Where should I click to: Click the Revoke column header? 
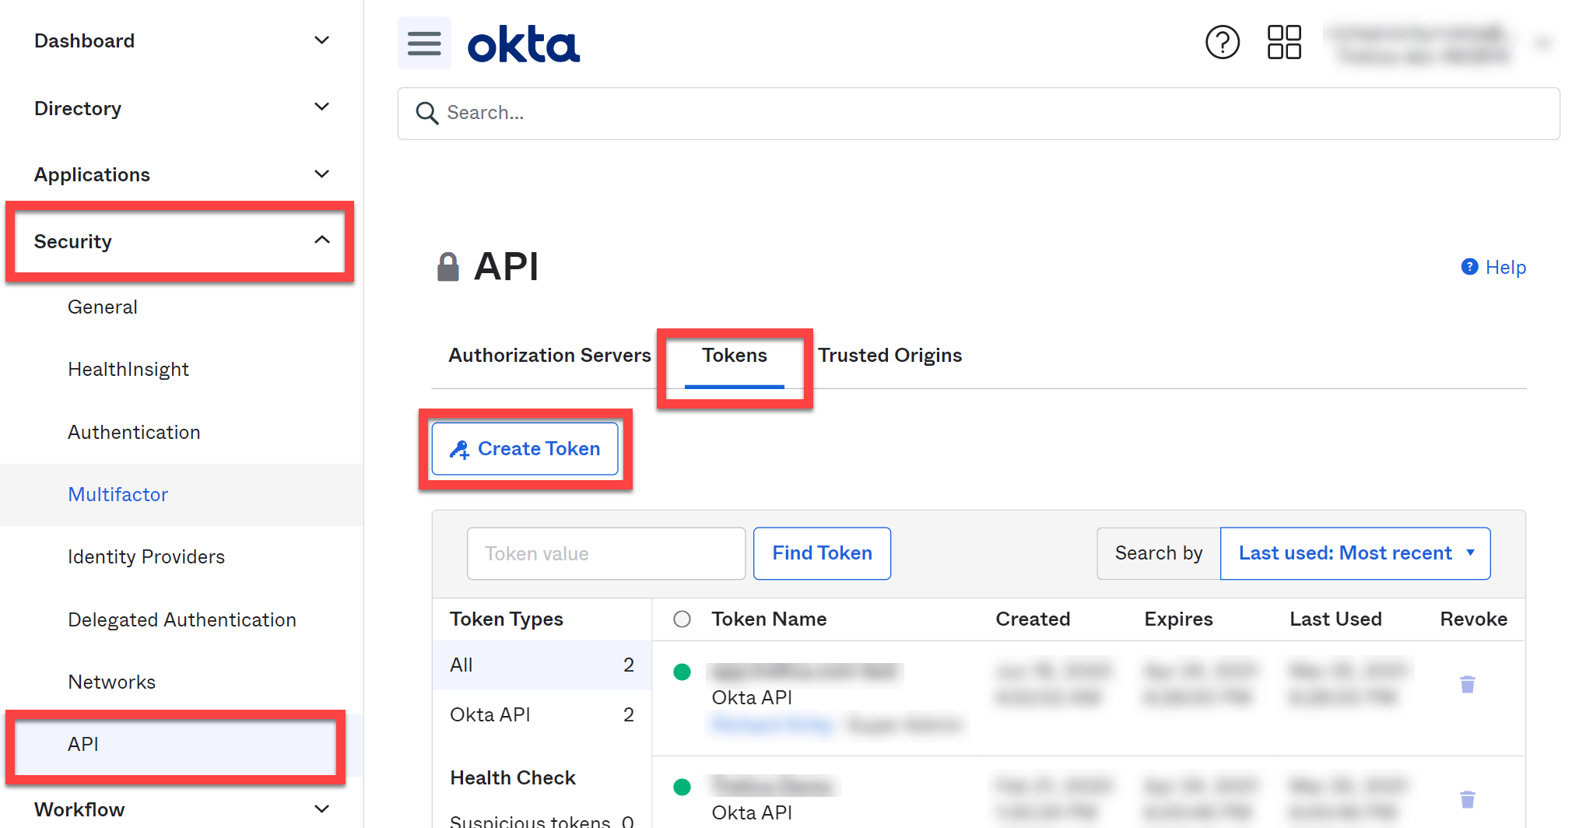[1473, 619]
